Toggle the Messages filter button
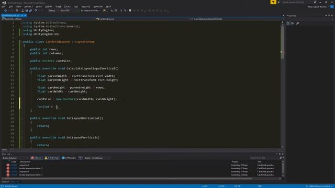The height and width of the screenshot is (188, 335). (x=69, y=158)
